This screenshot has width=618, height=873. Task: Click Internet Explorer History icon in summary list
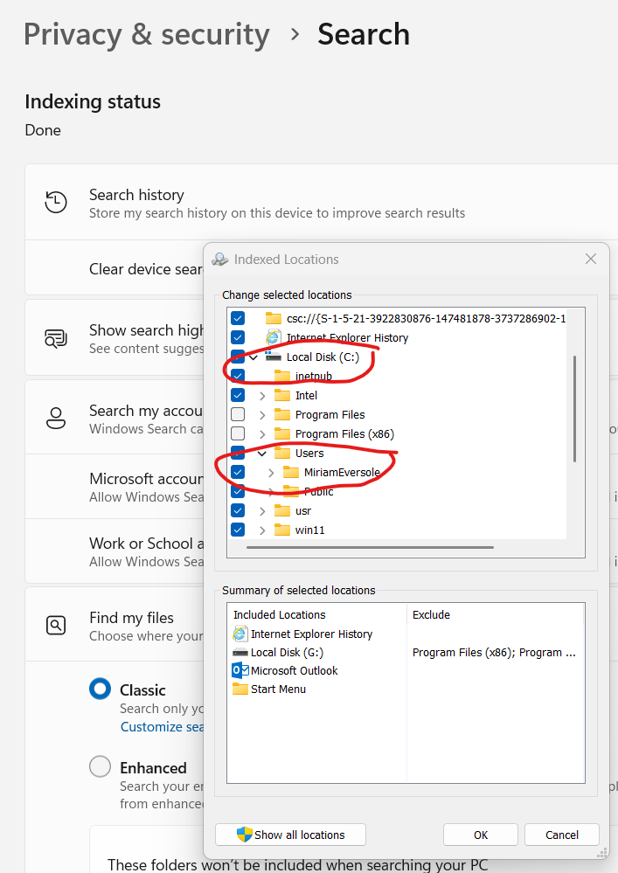point(240,634)
